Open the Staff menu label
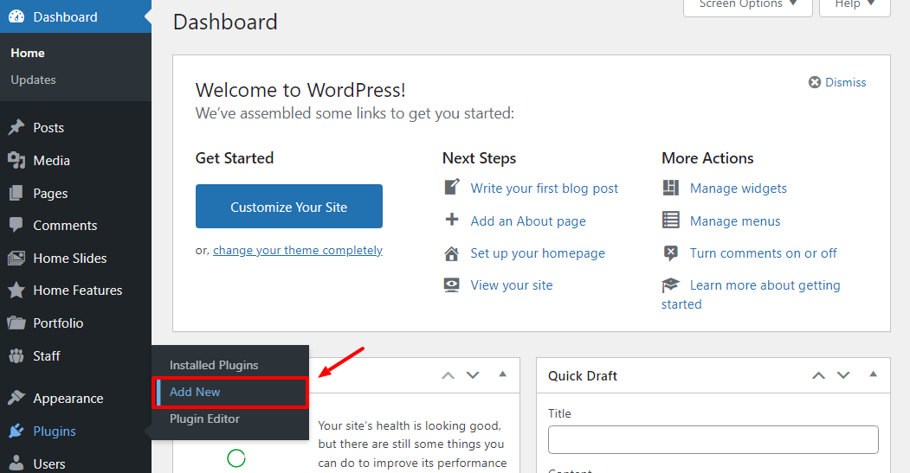The width and height of the screenshot is (910, 473). [47, 356]
